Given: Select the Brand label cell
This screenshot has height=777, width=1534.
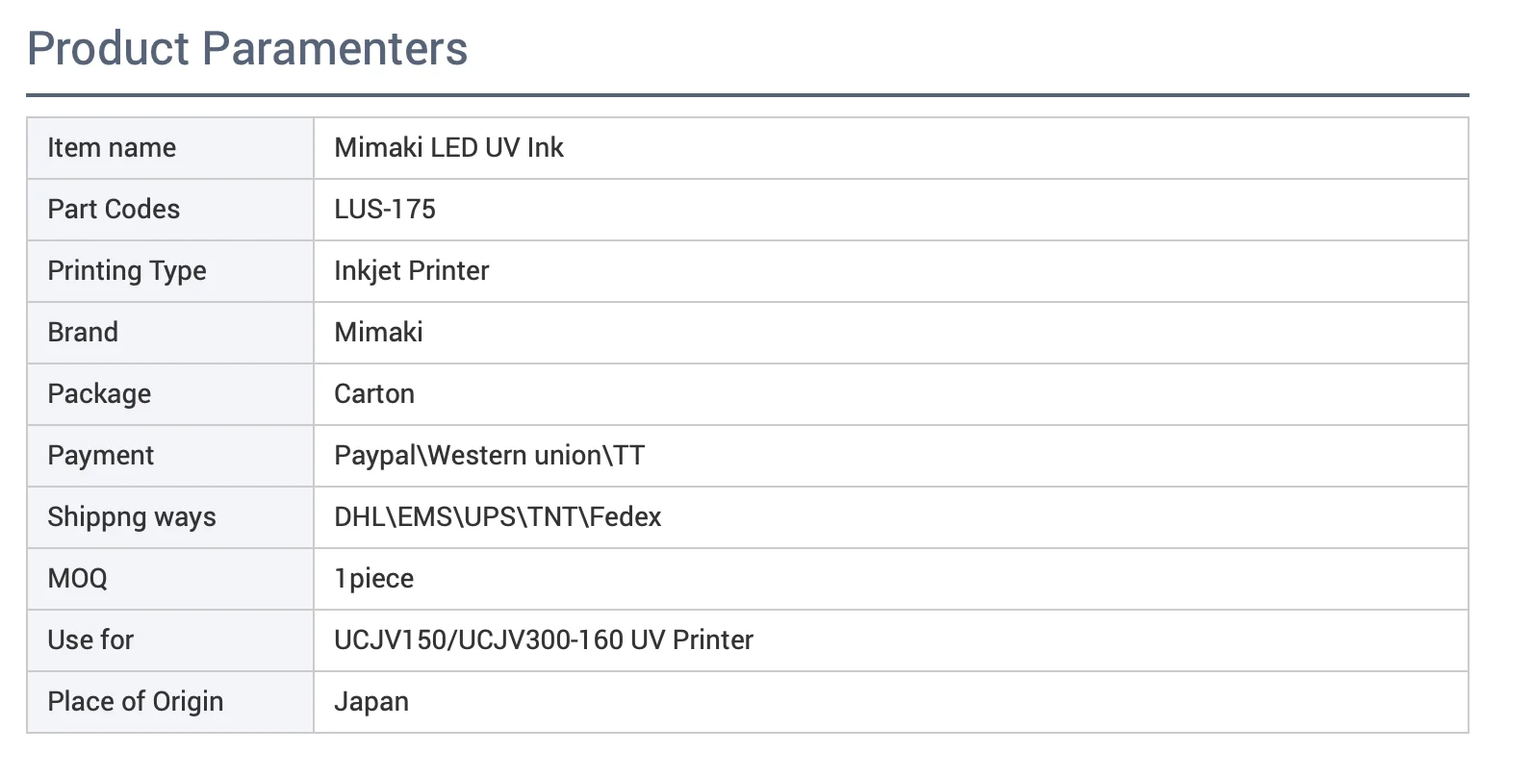Looking at the screenshot, I should pos(170,333).
